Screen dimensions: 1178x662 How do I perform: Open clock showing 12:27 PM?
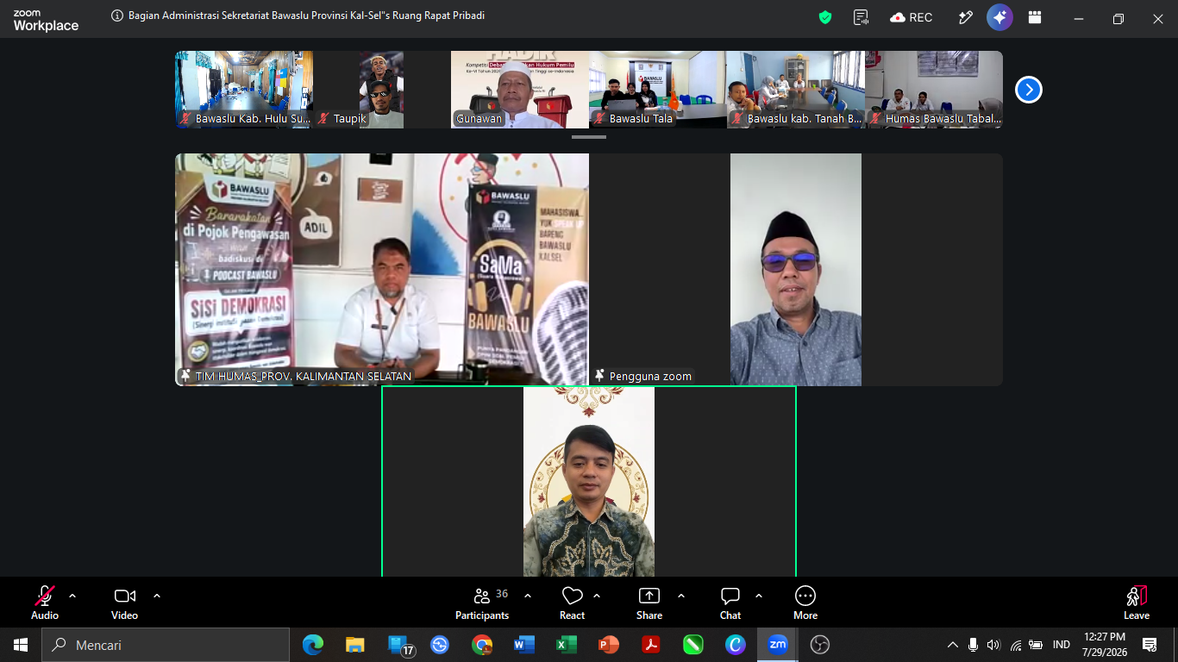pyautogui.click(x=1106, y=645)
